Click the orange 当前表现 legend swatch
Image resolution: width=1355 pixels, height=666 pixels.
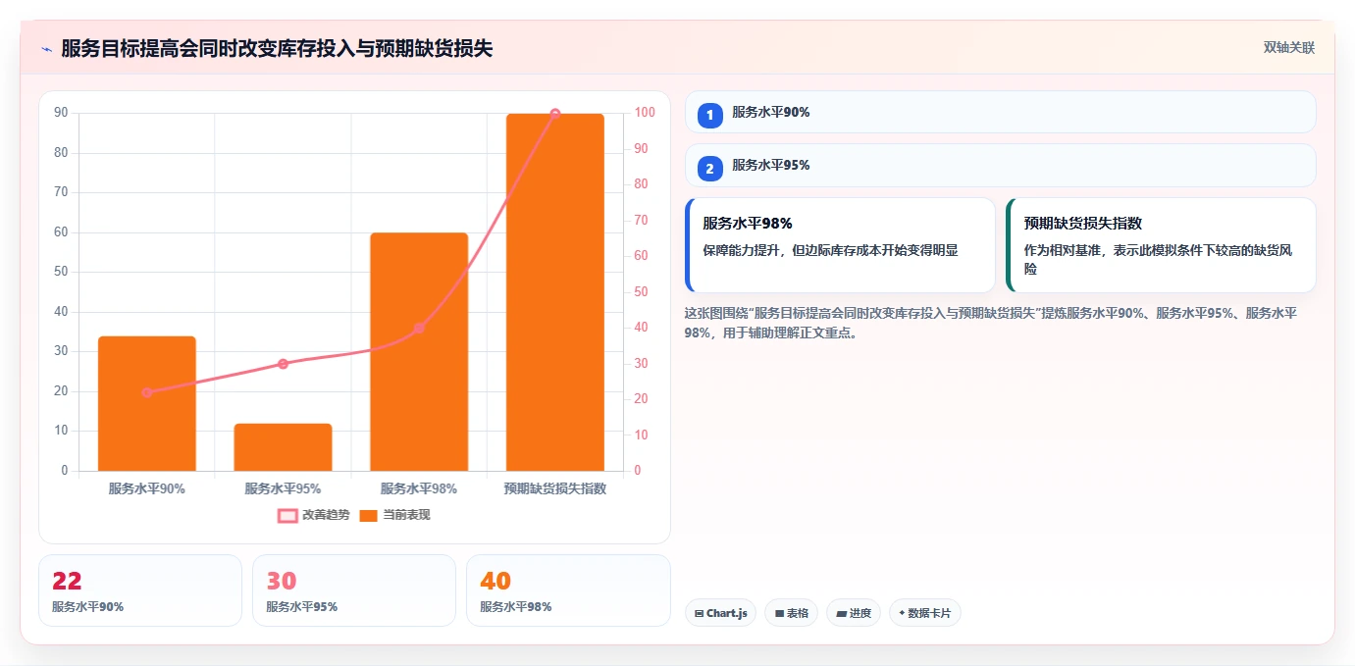pos(369,515)
